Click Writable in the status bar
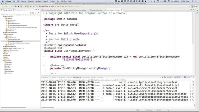This screenshot has height=112, width=199. (x=138, y=110)
